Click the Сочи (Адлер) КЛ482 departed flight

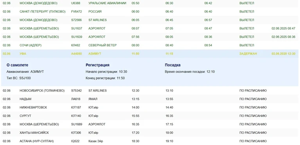click(x=150, y=45)
